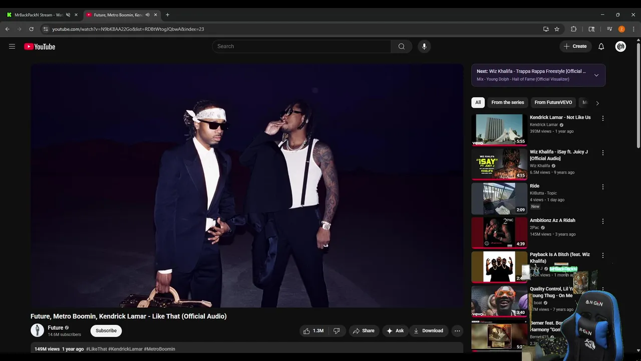This screenshot has height=361, width=641.
Task: View site information icon in address bar
Action: (x=46, y=29)
